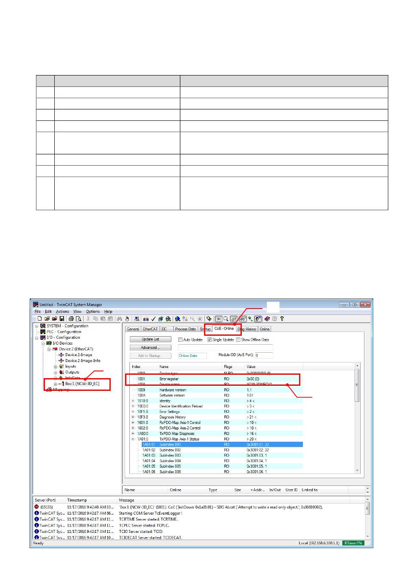Select the 1001 Error register row
This screenshot has height=588, width=403.
point(216,379)
